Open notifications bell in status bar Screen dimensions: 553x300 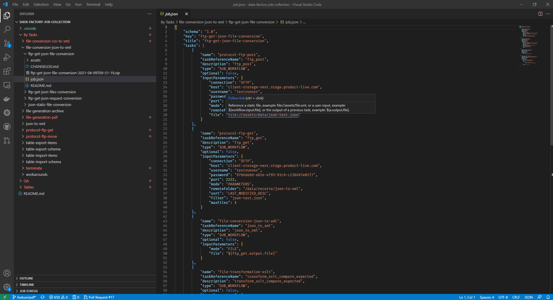(x=548, y=297)
